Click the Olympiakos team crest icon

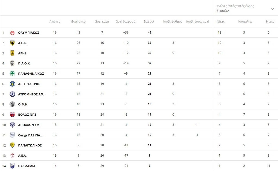12,33
